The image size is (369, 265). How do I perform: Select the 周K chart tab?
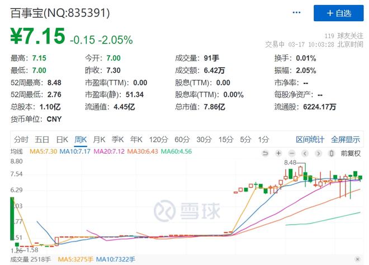81,140
